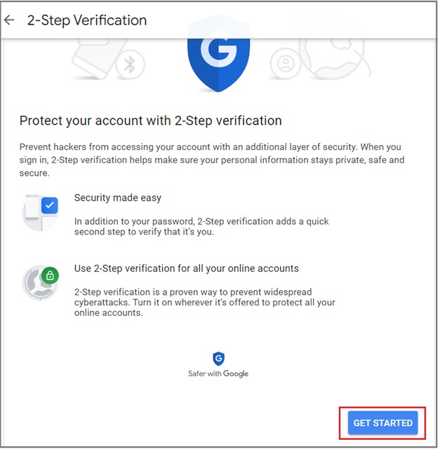Click the small Google shield above Safer with Google
This screenshot has height=449, width=438.
click(x=218, y=359)
